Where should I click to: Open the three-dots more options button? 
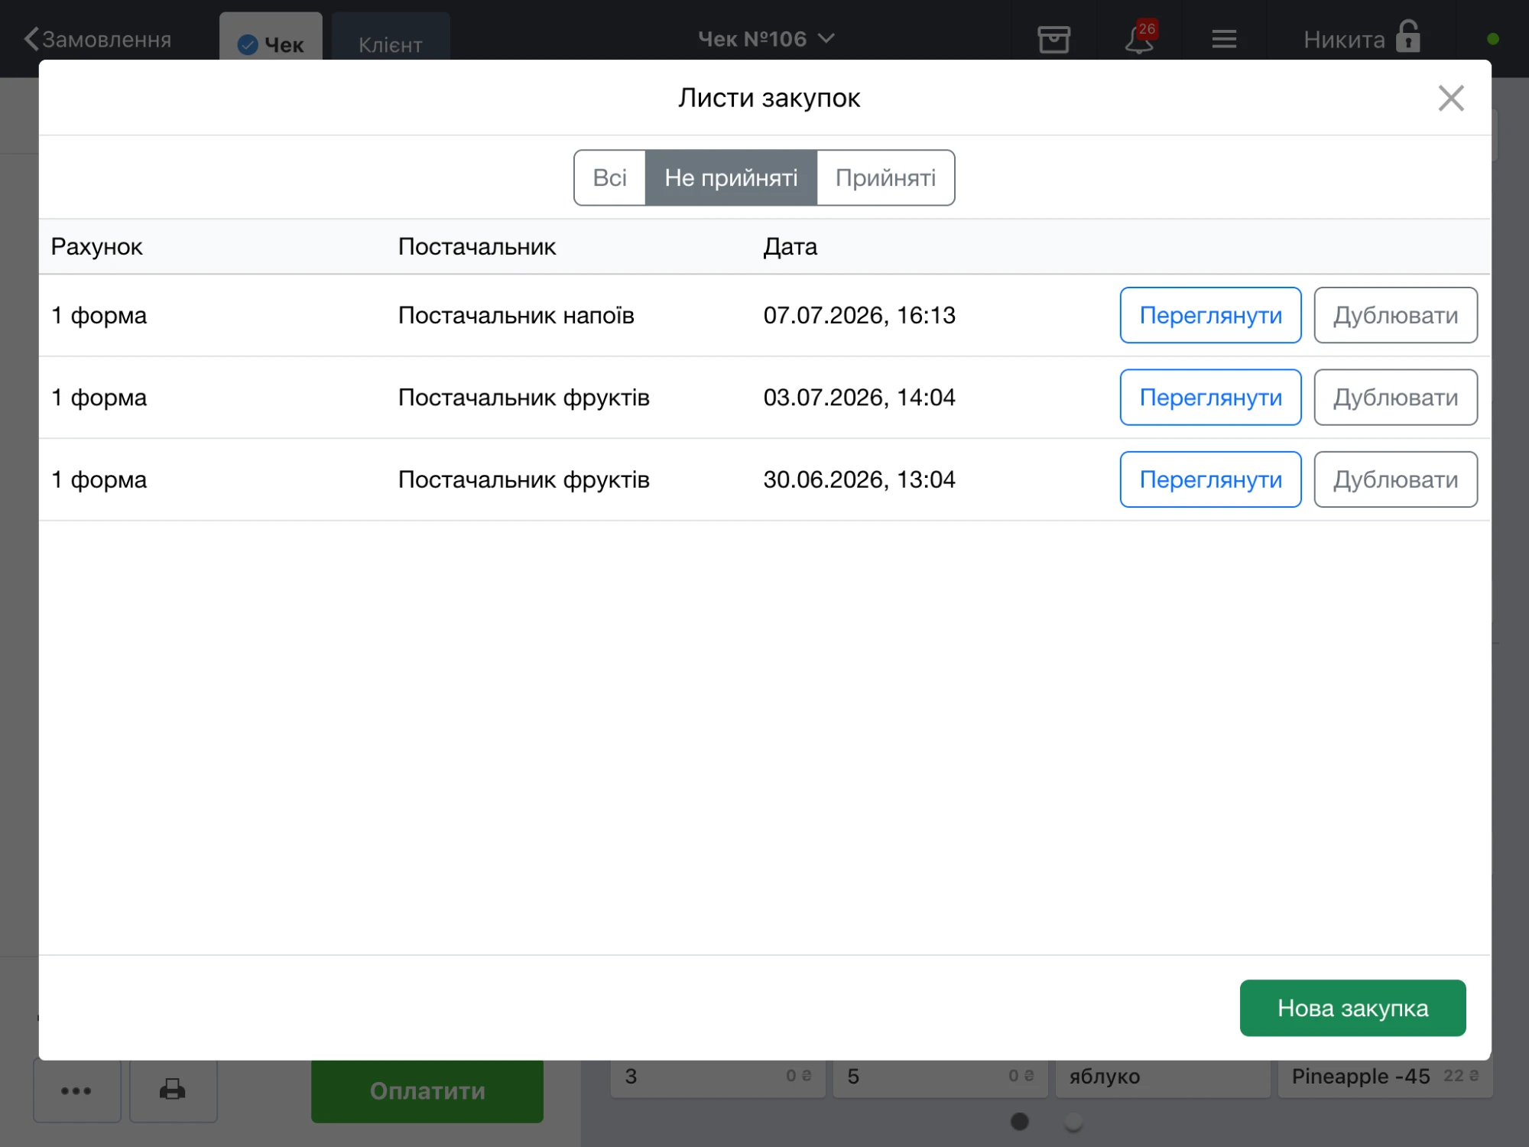(76, 1090)
